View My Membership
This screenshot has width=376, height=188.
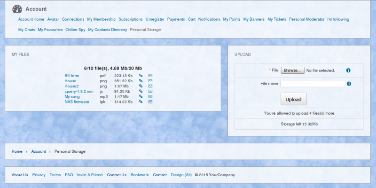(x=101, y=19)
